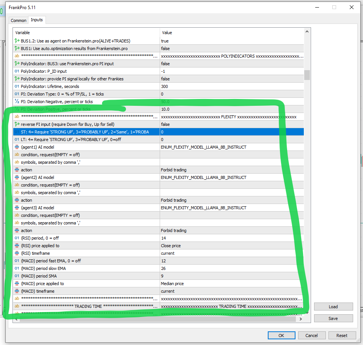
Task: Open agent1 action 'Forbid trading' dropdown
Action: pyautogui.click(x=232, y=170)
